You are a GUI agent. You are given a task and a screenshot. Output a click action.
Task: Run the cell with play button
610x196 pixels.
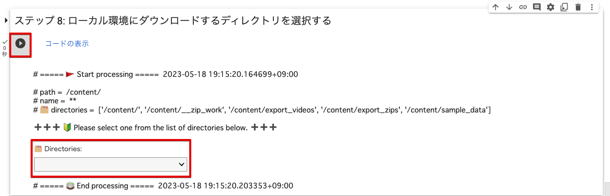(x=20, y=43)
